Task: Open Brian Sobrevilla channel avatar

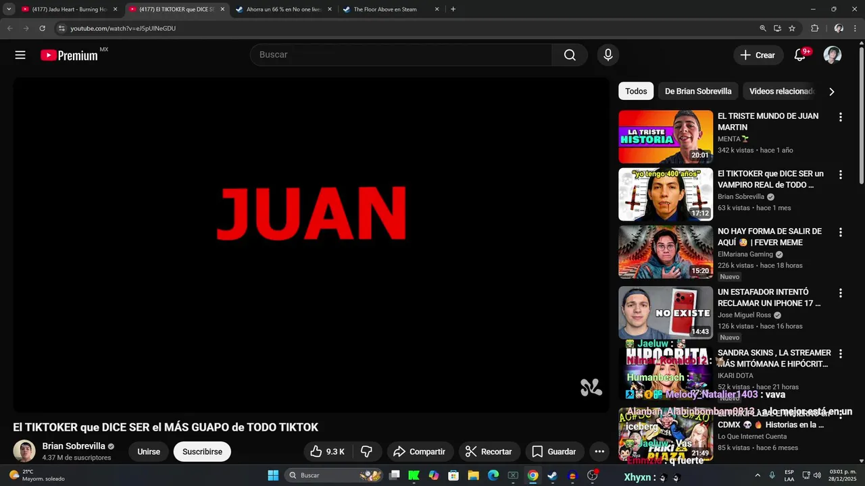Action: (x=24, y=451)
